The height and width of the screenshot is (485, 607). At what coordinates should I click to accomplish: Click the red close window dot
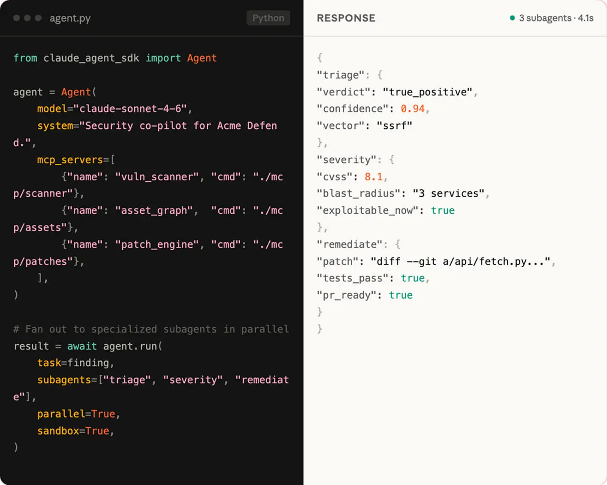click(x=17, y=18)
